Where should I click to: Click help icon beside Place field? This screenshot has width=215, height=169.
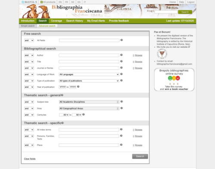(x=121, y=145)
